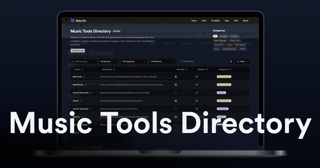Click the Submit a Tool button
This screenshot has height=168, width=320.
tap(78, 51)
